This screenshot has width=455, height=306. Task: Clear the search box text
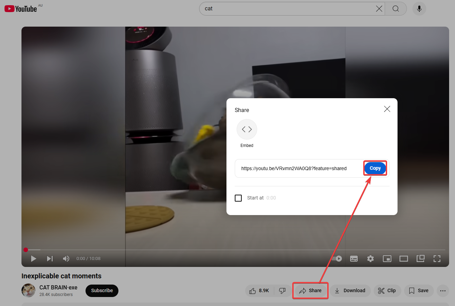(x=379, y=9)
